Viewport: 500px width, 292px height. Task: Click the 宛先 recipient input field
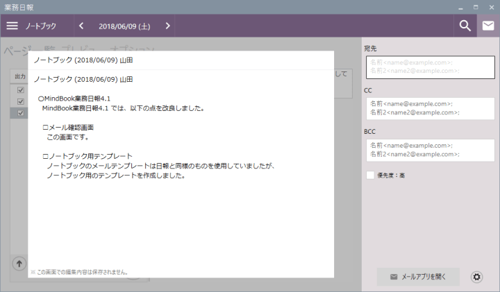tap(430, 67)
